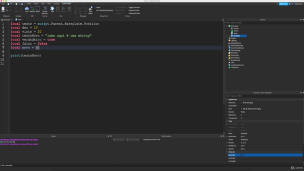Switch to PLUGINS ribbon tab

click(x=57, y=4)
